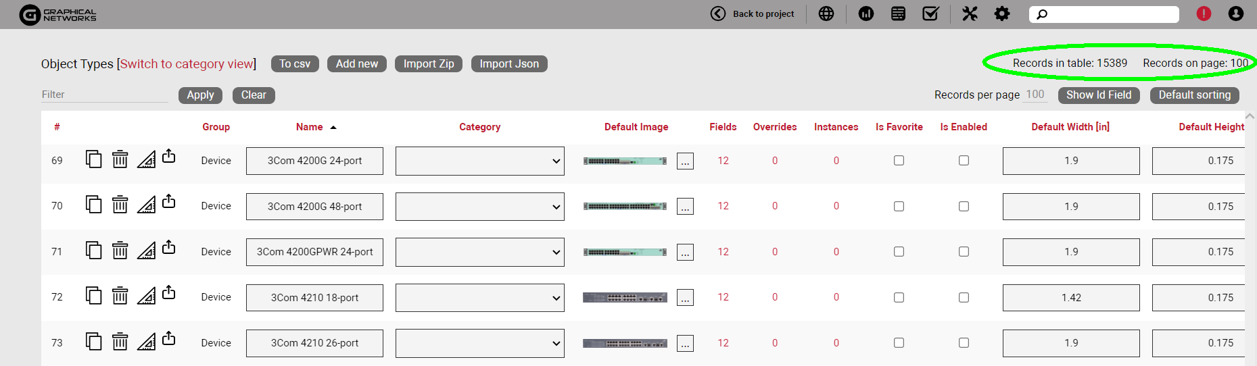This screenshot has width=1257, height=366.
Task: Open the user profile icon
Action: (x=1235, y=14)
